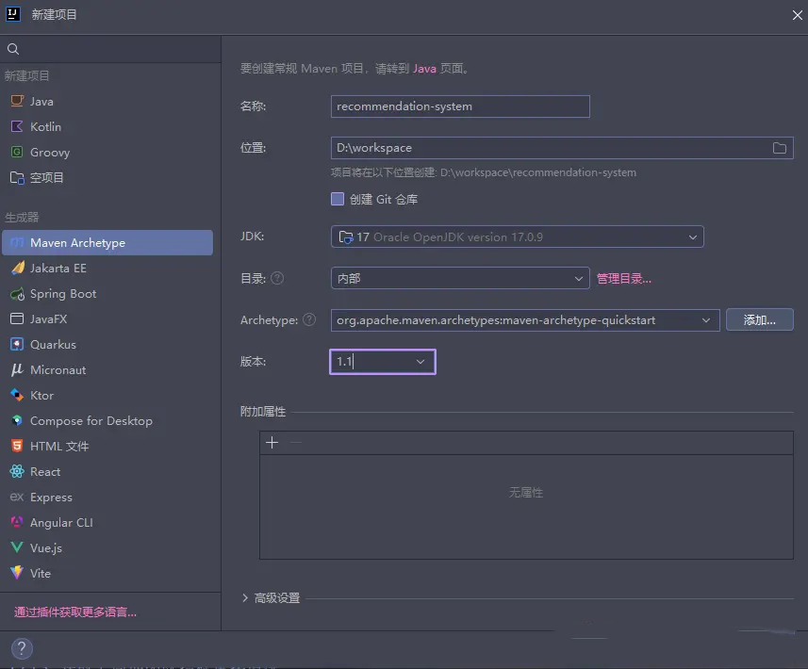The height and width of the screenshot is (669, 808).
Task: Click the Compose for Desktop icon
Action: click(x=17, y=420)
